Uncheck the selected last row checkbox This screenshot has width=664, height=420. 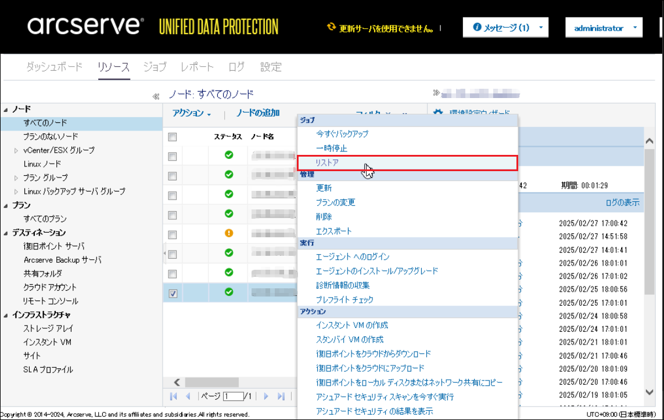click(173, 294)
